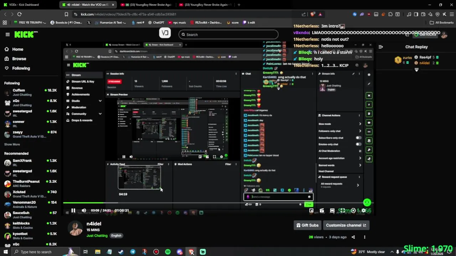Viewport: 456px width, 256px height.
Task: Select zurks in the chat leaderboard
Action: (403, 60)
